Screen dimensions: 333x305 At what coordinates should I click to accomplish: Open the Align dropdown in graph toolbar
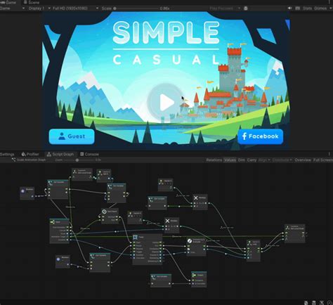pos(264,160)
